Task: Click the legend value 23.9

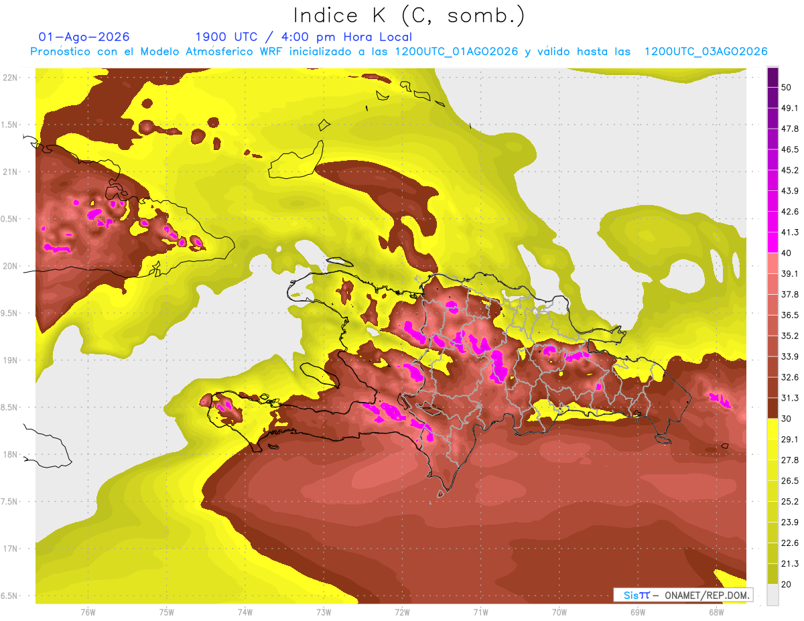Action: (x=790, y=522)
